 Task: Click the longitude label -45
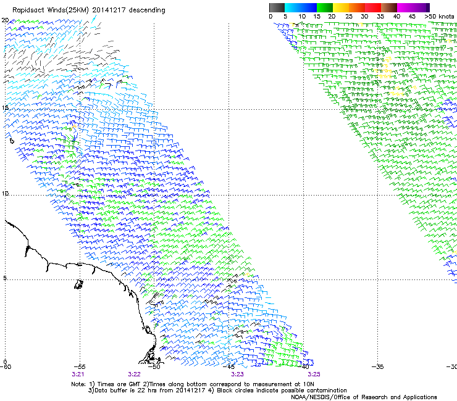228,367
